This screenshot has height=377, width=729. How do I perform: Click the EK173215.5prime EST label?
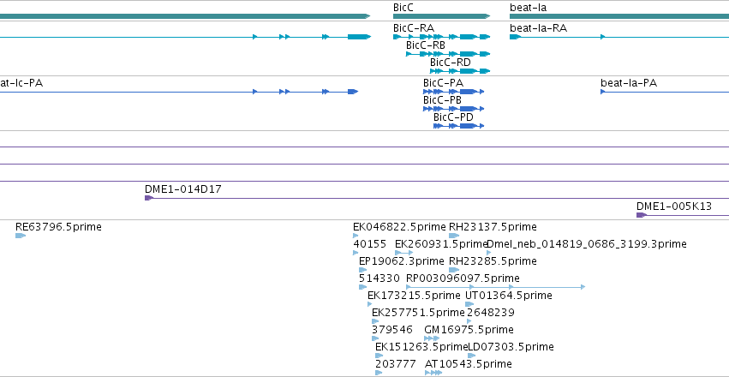click(x=413, y=296)
